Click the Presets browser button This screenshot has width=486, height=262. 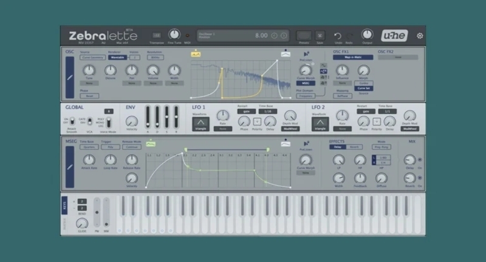[x=304, y=35]
